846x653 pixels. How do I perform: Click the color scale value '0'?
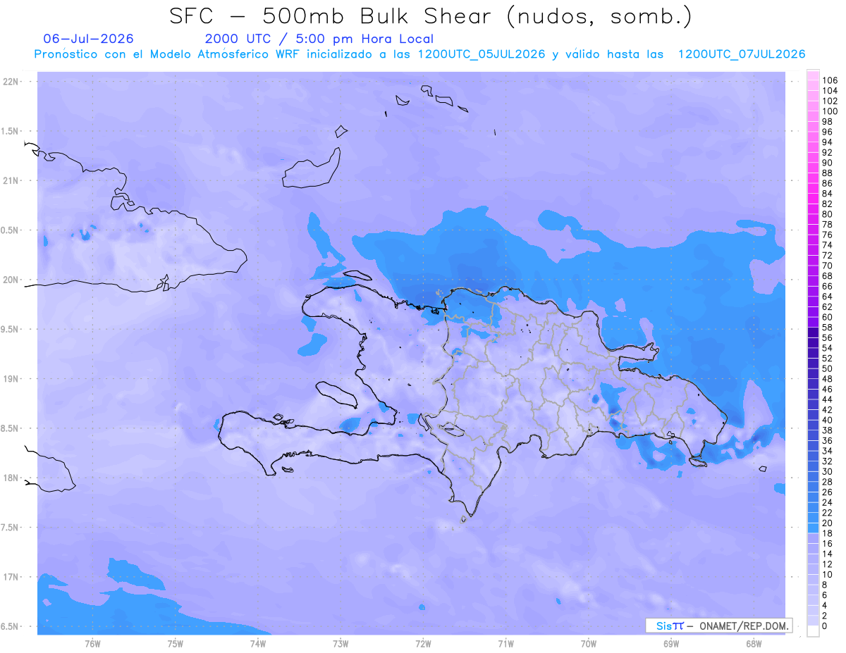coord(825,626)
